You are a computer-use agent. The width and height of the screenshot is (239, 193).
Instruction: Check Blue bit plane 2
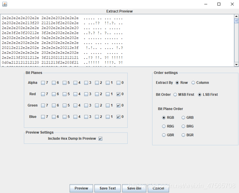(97, 117)
